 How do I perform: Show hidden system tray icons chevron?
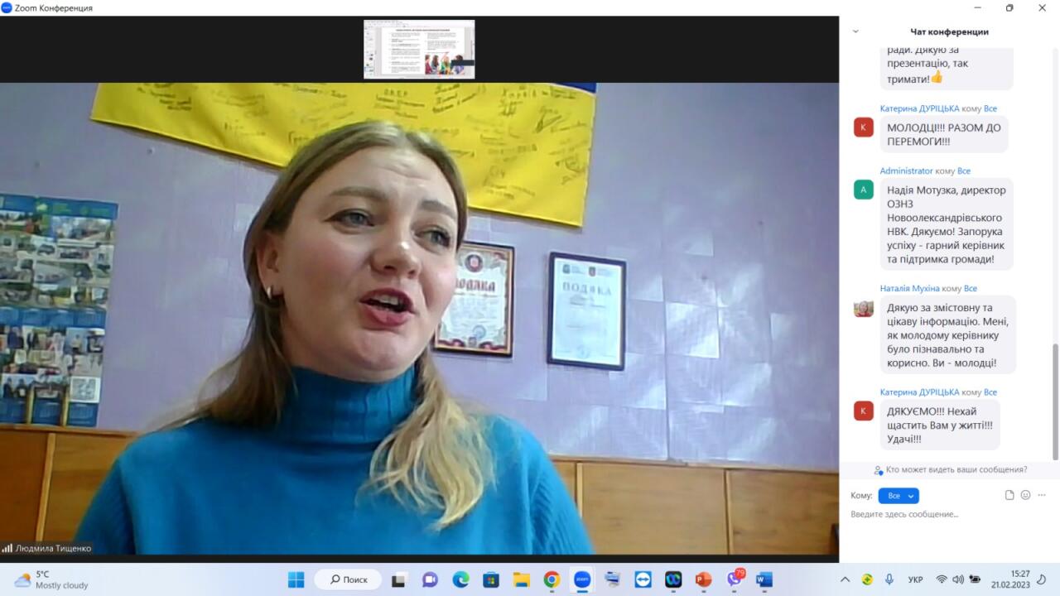tap(845, 579)
